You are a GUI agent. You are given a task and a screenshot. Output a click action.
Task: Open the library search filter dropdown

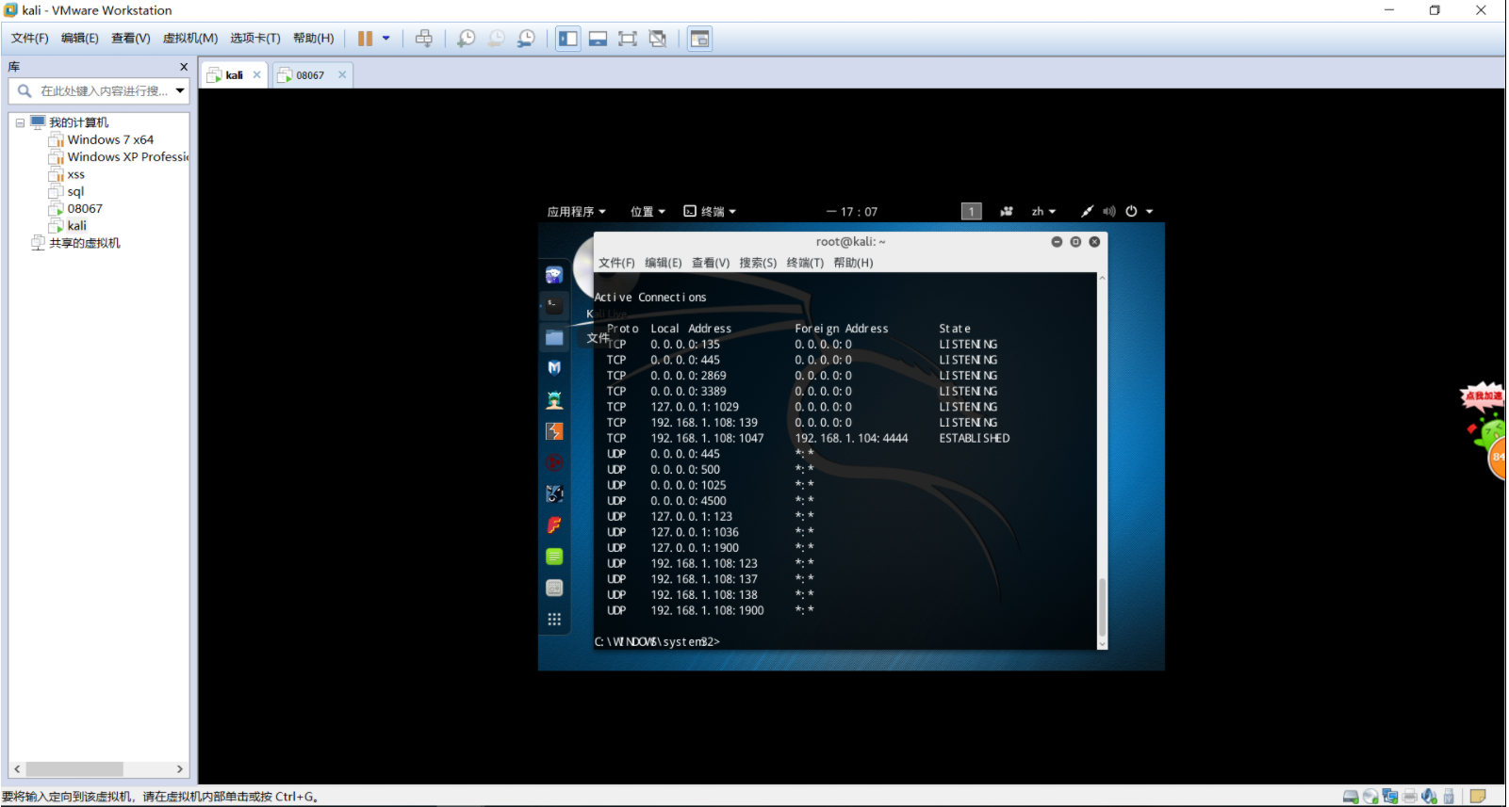tap(180, 91)
